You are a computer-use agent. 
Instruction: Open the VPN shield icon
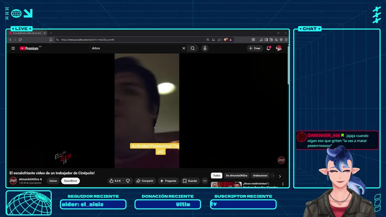tap(281, 39)
